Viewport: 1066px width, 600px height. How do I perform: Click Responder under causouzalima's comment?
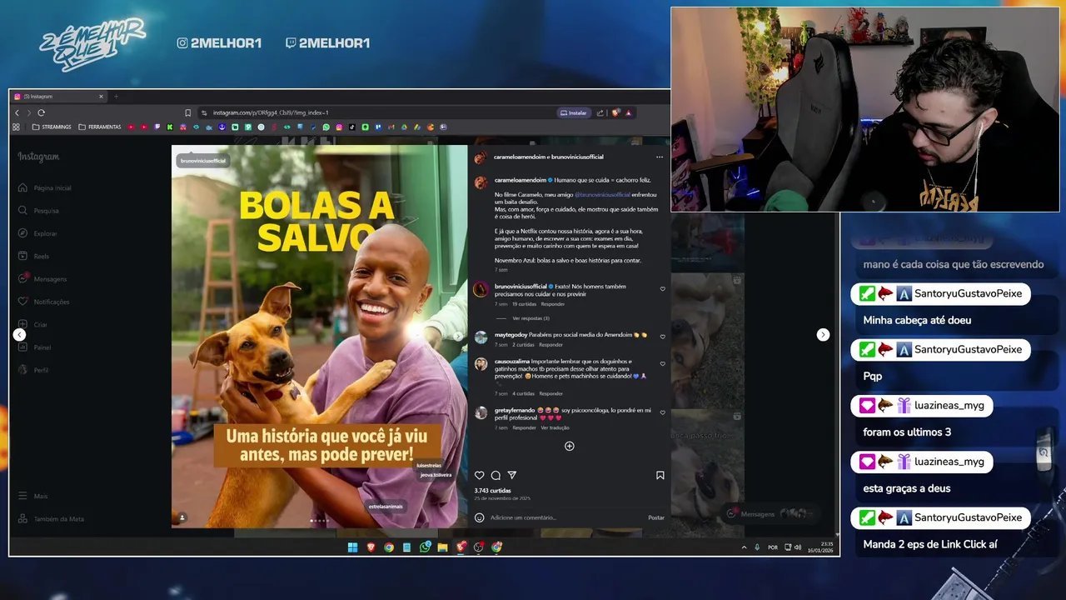tap(550, 393)
